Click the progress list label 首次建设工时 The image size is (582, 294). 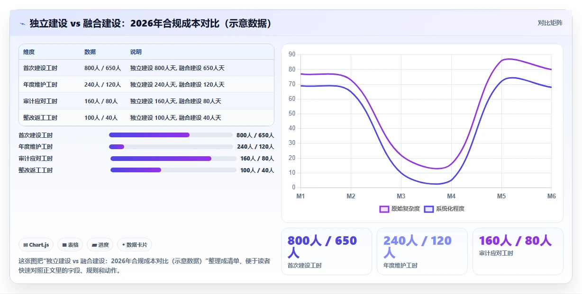pos(36,135)
